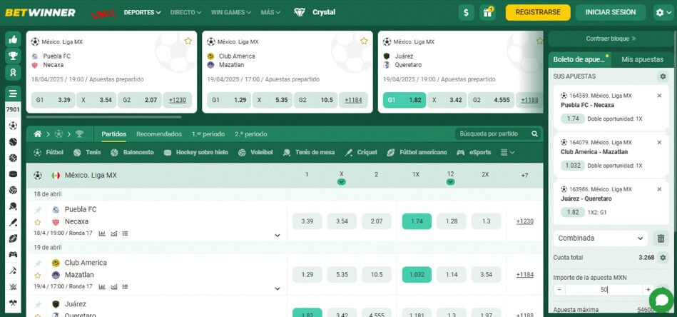
Task: Select the basketball icon in left sidebar
Action: [13, 158]
